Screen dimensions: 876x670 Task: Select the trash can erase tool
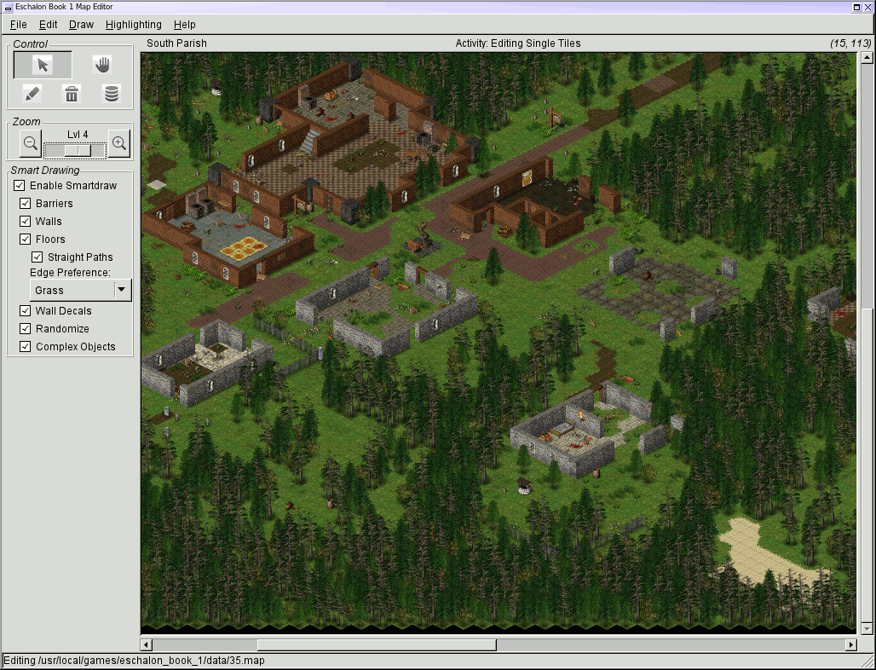coord(72,94)
